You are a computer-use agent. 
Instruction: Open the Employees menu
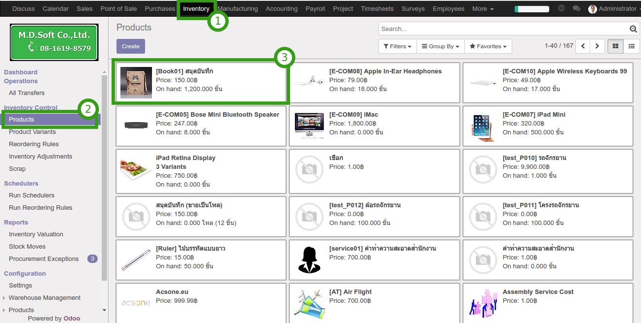tap(449, 9)
